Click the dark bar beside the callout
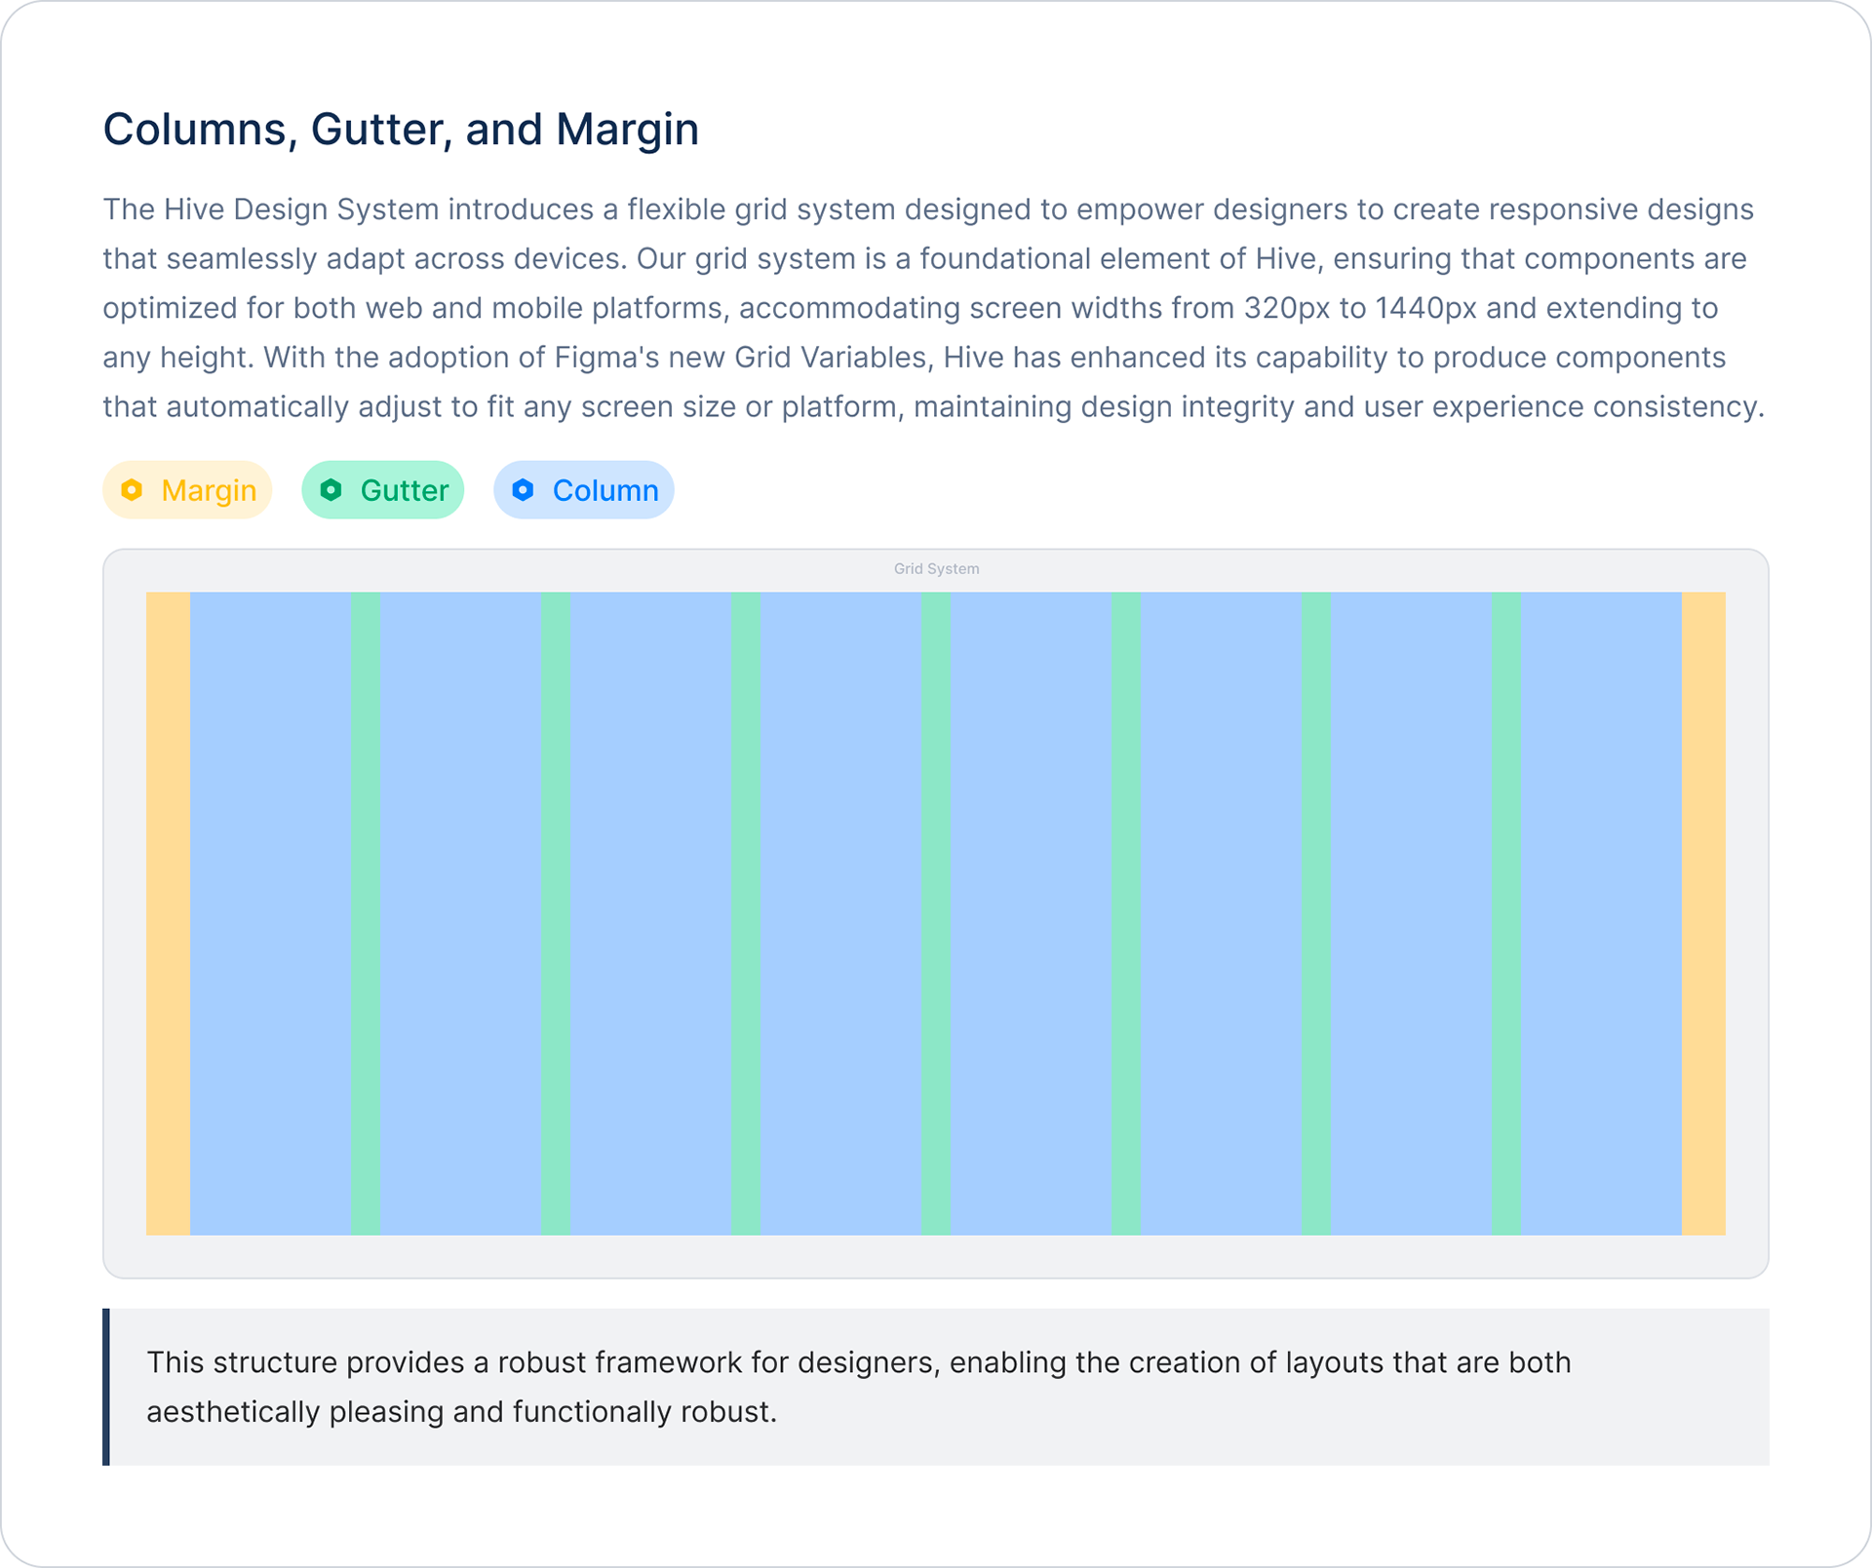The image size is (1872, 1568). 106,1387
